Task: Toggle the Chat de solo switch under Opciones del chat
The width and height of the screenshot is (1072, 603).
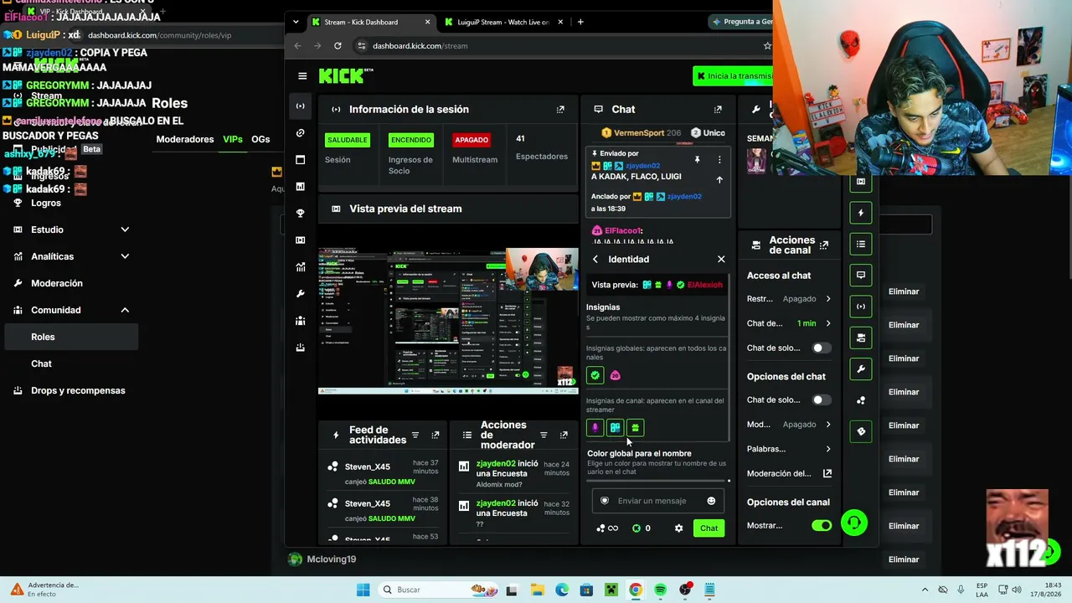Action: [x=822, y=400]
